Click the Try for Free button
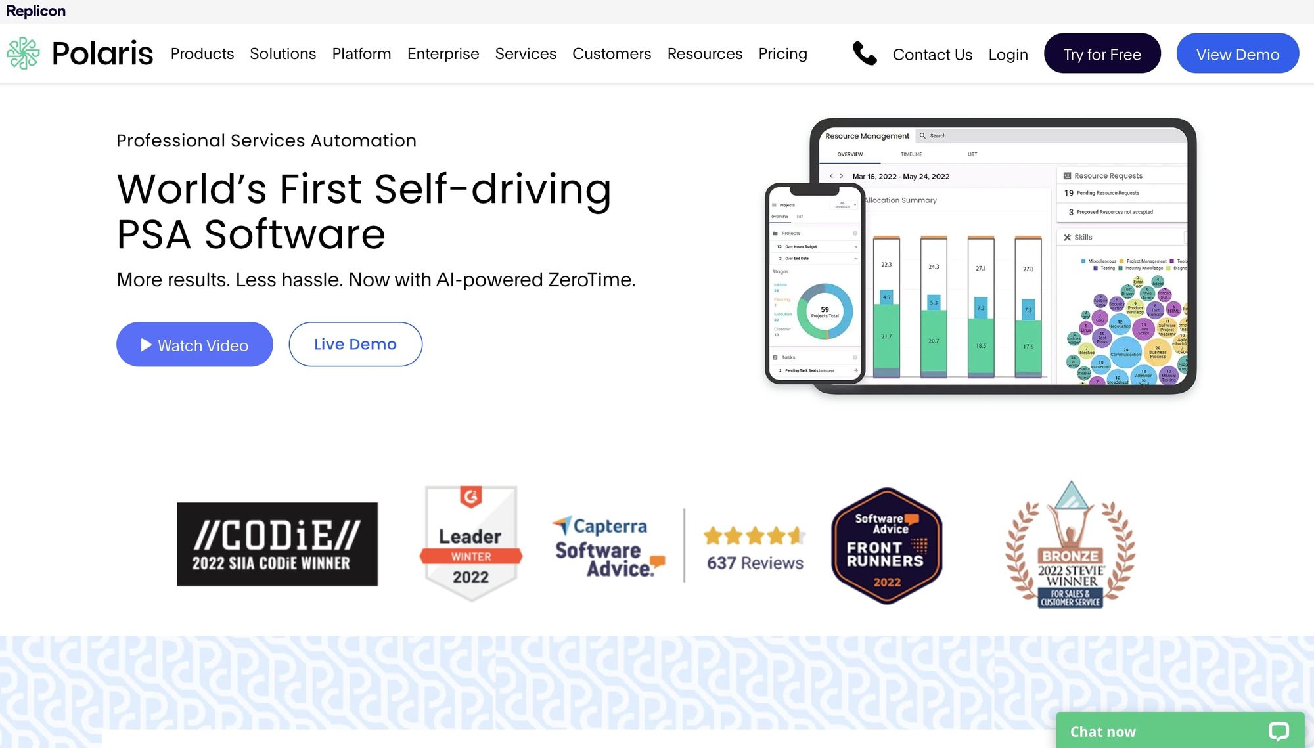 (1102, 53)
